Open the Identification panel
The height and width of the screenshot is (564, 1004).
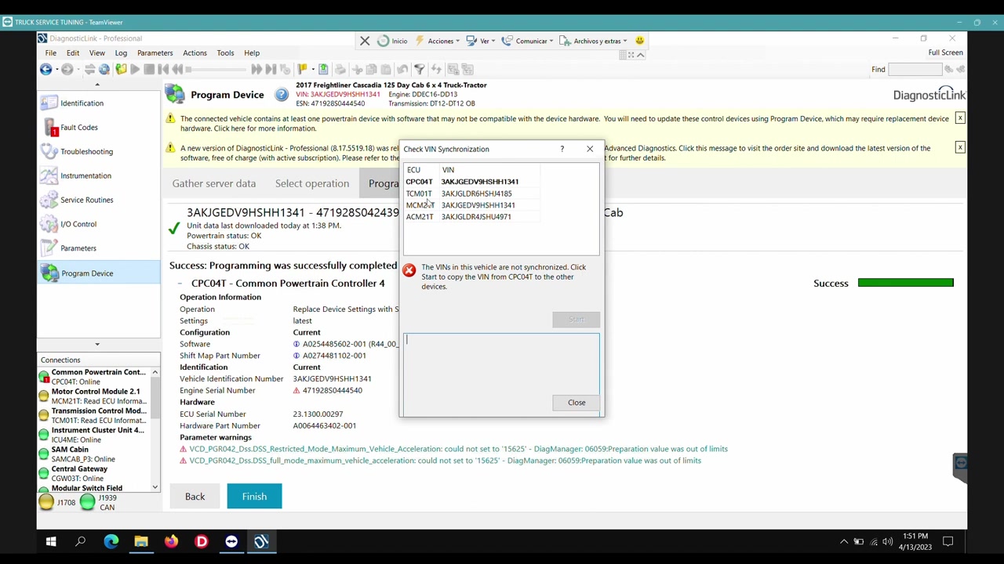coord(98,103)
